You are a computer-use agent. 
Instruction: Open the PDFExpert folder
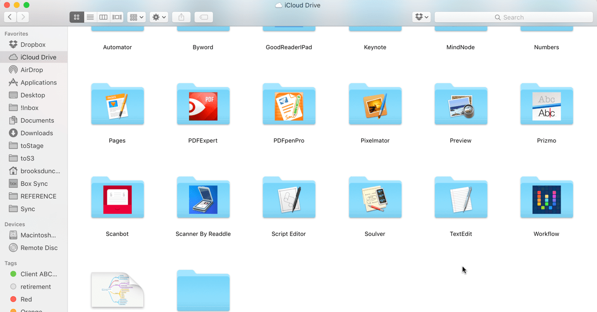click(x=203, y=105)
